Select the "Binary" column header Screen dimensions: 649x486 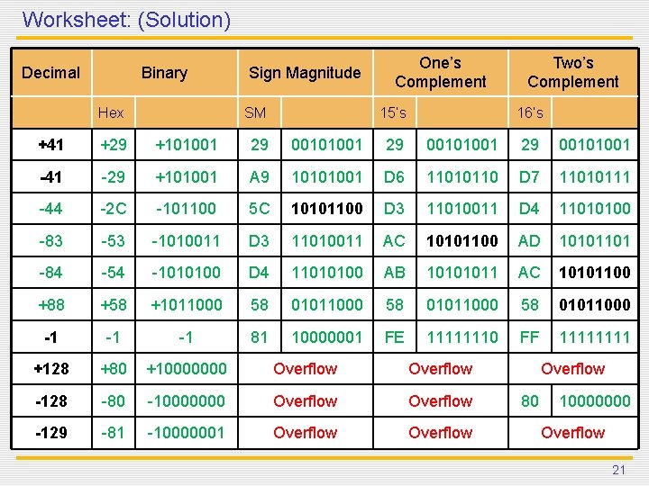(165, 73)
